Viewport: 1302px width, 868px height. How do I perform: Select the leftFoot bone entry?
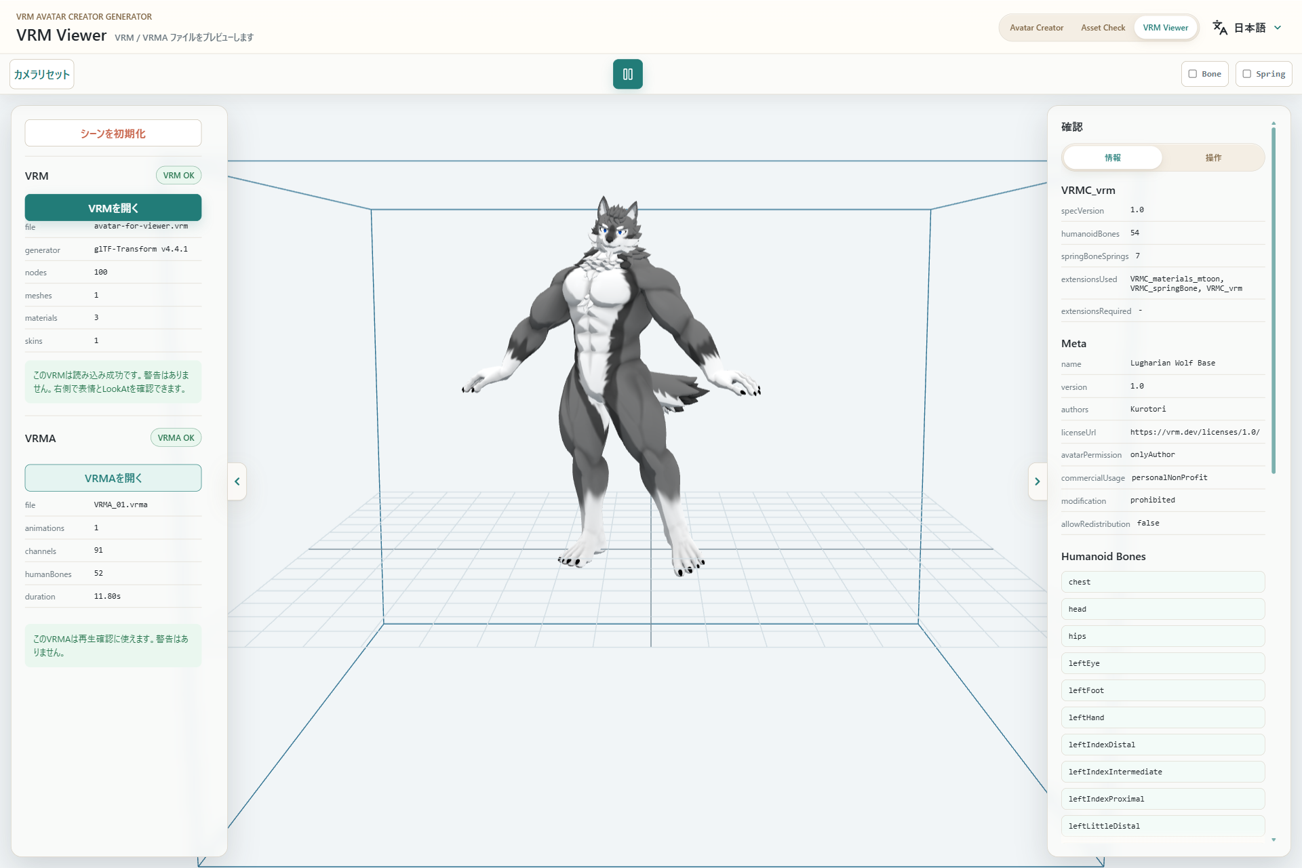(x=1163, y=690)
